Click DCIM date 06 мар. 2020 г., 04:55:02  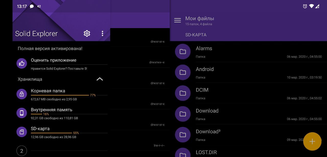tap(304, 98)
